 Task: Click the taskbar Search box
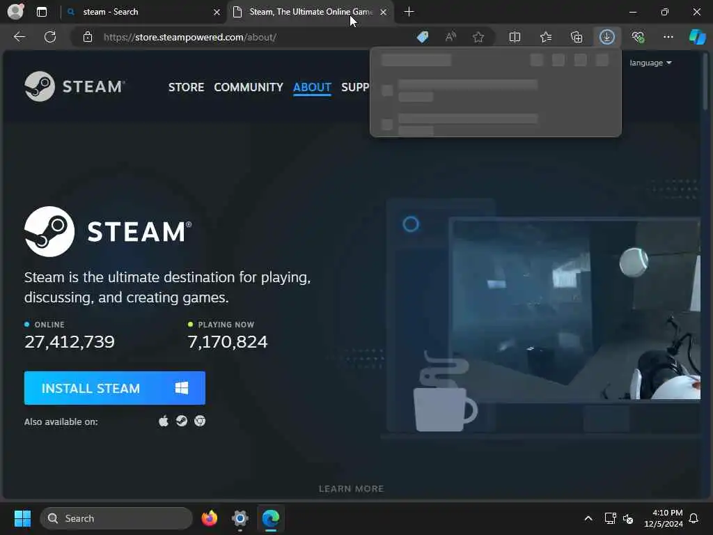tap(116, 518)
